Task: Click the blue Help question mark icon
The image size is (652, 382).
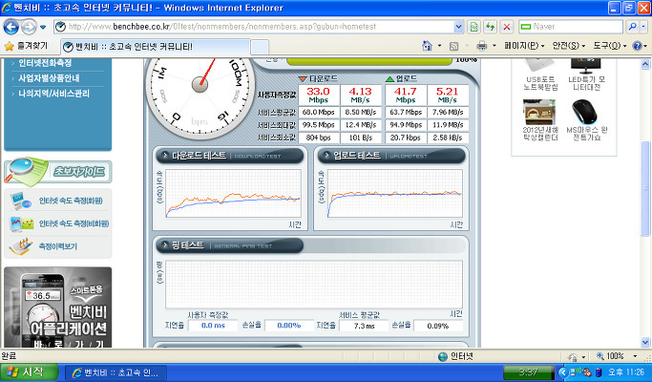Action: (637, 46)
